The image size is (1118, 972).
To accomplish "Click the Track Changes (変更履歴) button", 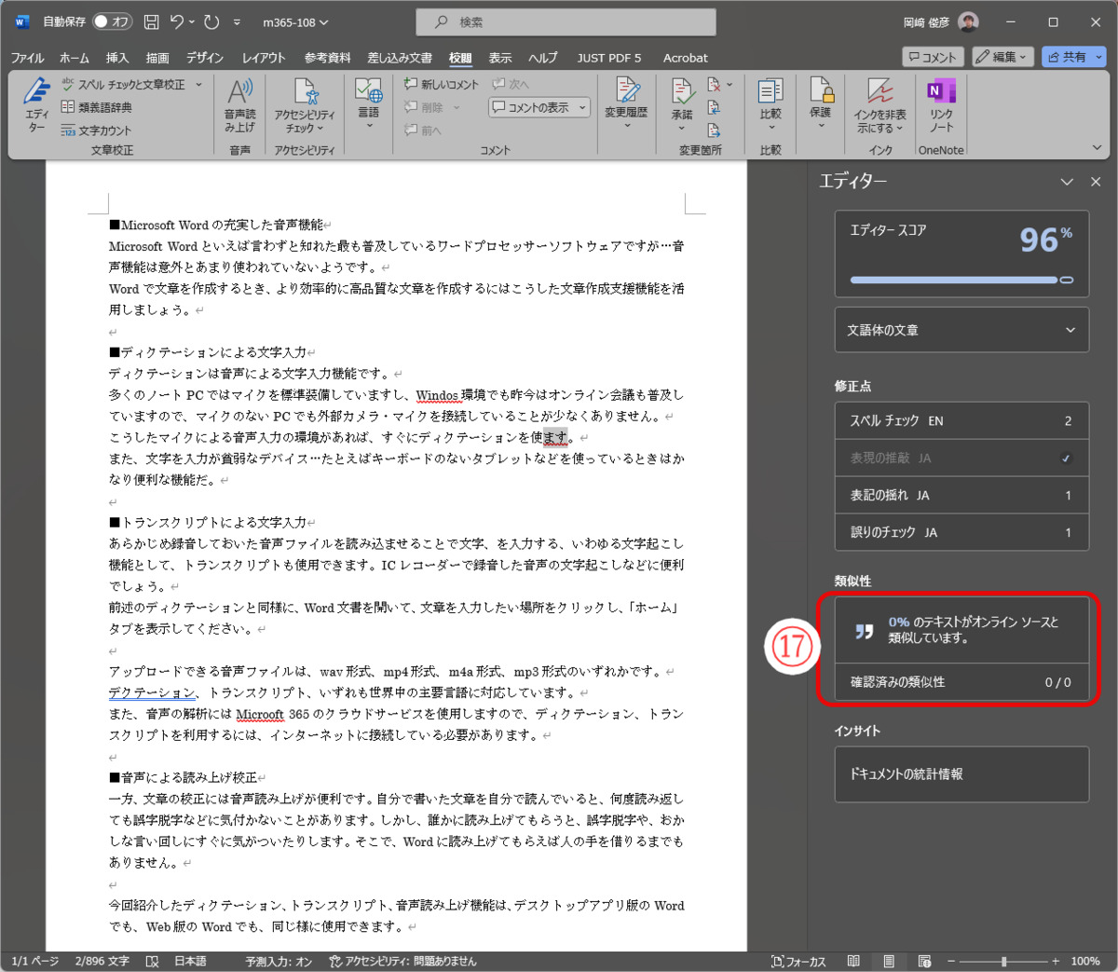I will click(626, 103).
